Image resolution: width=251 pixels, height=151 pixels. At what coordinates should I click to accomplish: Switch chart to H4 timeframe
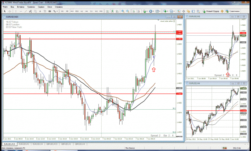point(87,11)
